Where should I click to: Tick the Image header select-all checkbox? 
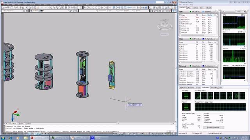pyautogui.click(x=180, y=15)
